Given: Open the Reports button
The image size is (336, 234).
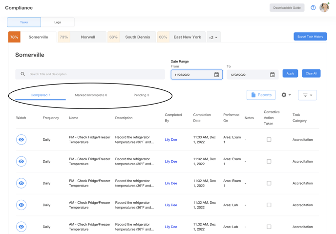Looking at the screenshot, I should tap(261, 95).
